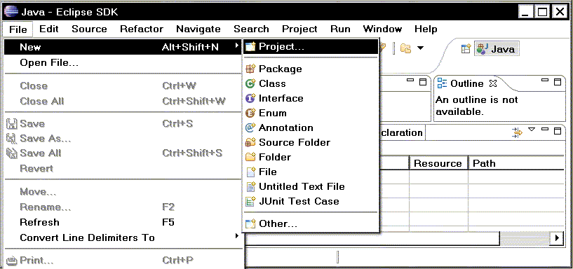The height and width of the screenshot is (269, 573).
Task: Open the Edit menu
Action: (x=49, y=29)
